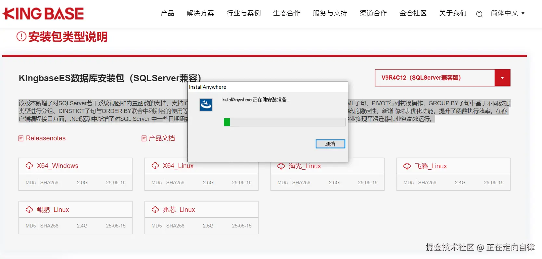Click MD5 for 鲲鹏_Linux

tap(31, 226)
